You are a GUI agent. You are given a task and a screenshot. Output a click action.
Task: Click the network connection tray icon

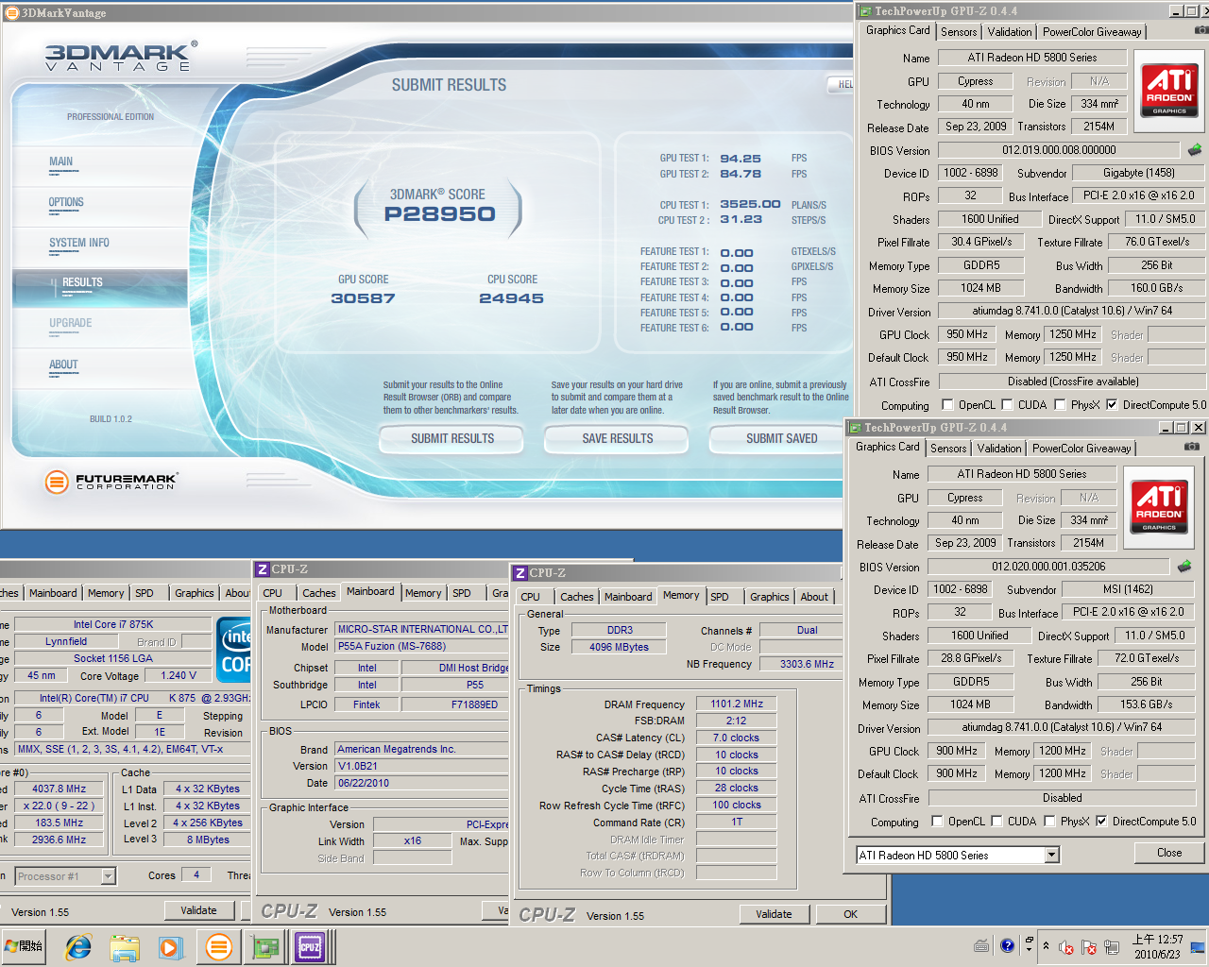coord(1113,947)
